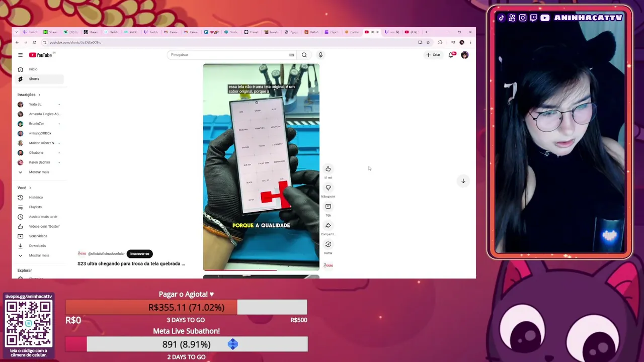644x362 pixels.
Task: Close the active YouTube browser tab
Action: 378,32
